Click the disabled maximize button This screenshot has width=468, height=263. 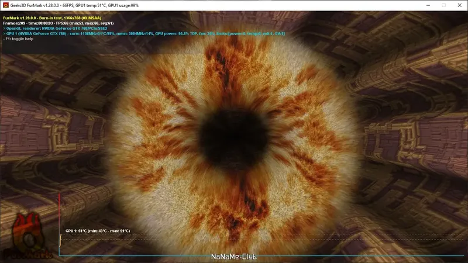(x=443, y=5)
